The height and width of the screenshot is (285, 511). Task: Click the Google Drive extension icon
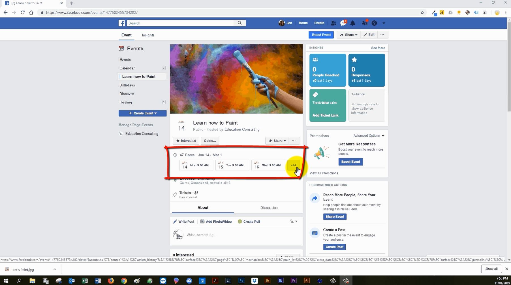pyautogui.click(x=450, y=12)
